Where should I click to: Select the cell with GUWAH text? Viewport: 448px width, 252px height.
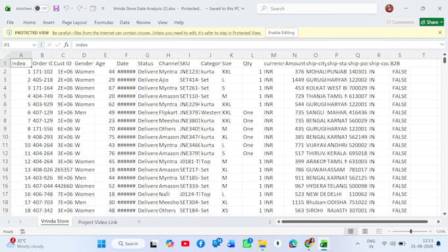(316, 170)
